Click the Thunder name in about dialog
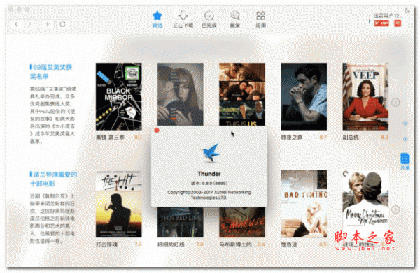 (x=209, y=174)
